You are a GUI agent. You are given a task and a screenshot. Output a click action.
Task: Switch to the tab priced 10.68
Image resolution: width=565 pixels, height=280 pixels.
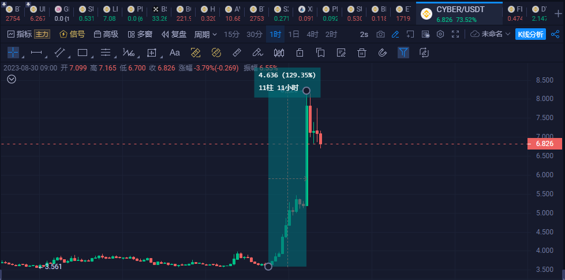pyautogui.click(x=233, y=14)
